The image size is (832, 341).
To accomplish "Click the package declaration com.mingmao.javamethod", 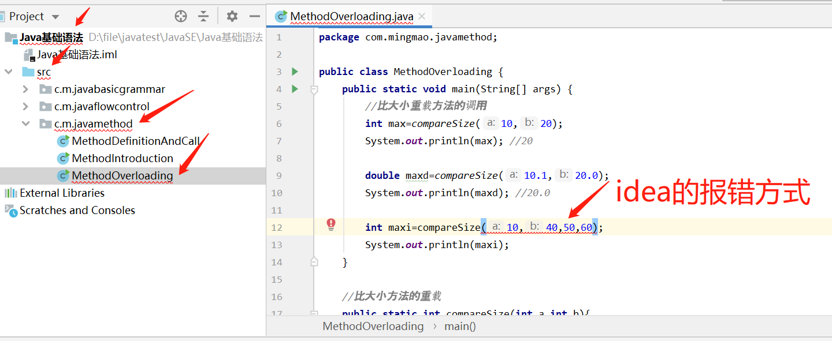I will coord(430,37).
